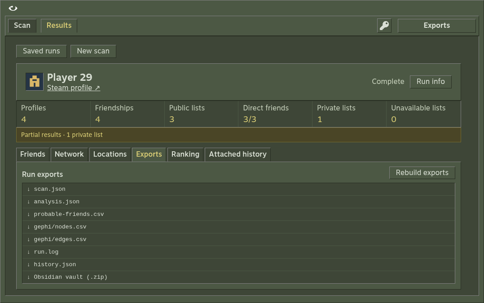This screenshot has height=303, width=484.
Task: Open the API key settings icon
Action: 384,26
